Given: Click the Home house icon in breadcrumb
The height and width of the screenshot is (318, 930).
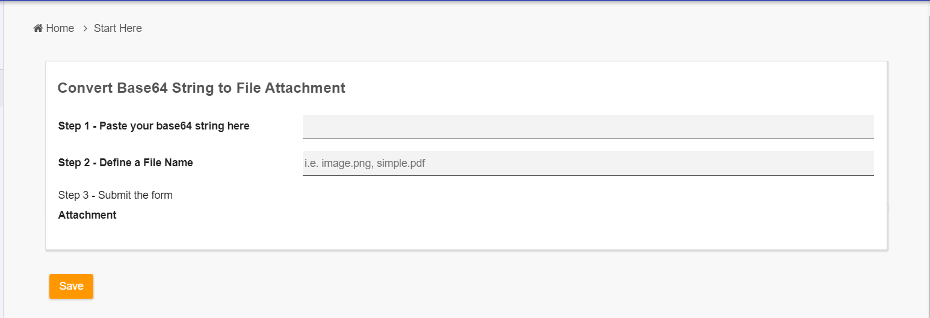Looking at the screenshot, I should 38,28.
